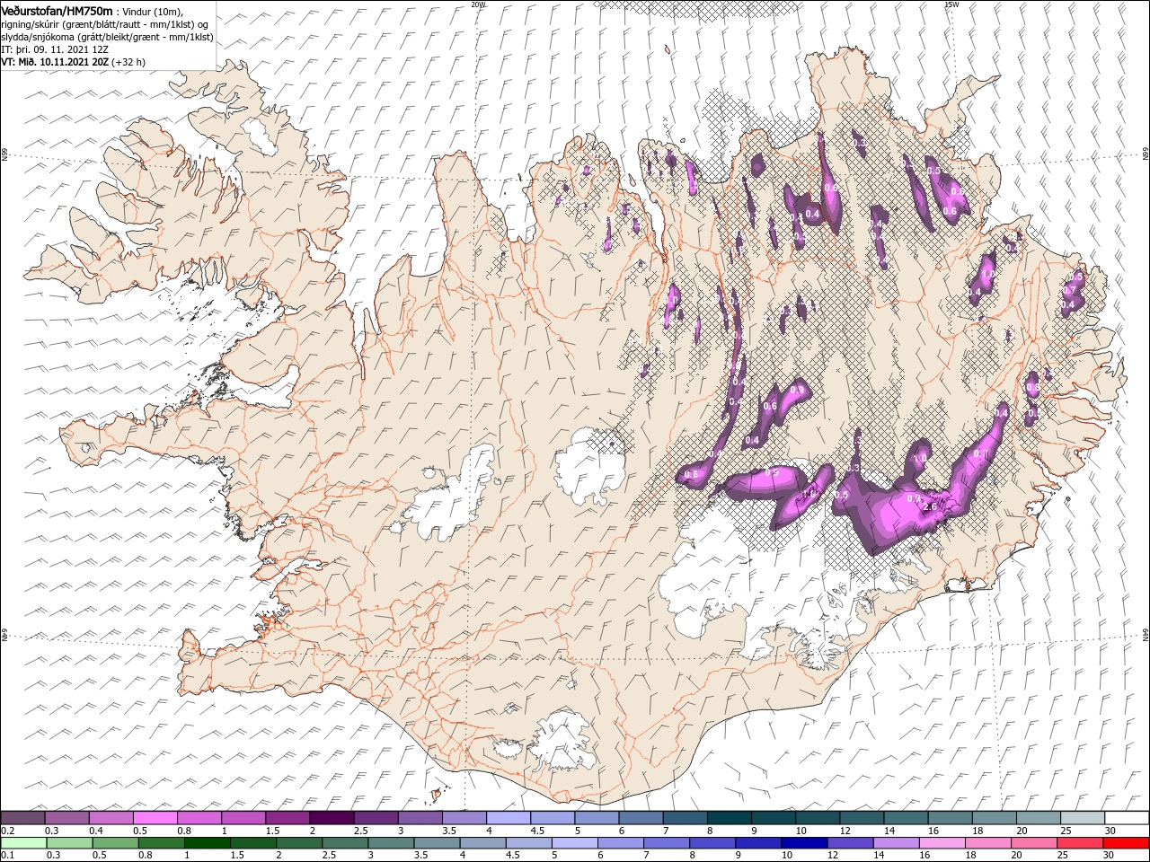Viewport: 1150px width, 862px height.
Task: Select bottom-row legend swatch starting at 0.5
Action: tap(115, 843)
